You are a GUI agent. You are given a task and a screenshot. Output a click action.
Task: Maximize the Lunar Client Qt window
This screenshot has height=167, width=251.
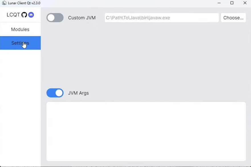point(232,3)
